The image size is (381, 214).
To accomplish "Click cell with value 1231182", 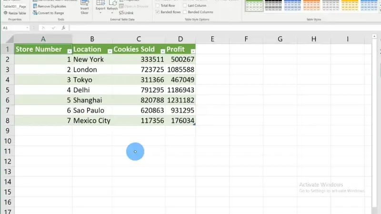I will point(180,100).
